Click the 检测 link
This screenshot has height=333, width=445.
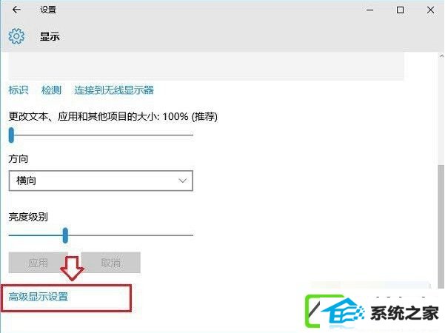[51, 90]
